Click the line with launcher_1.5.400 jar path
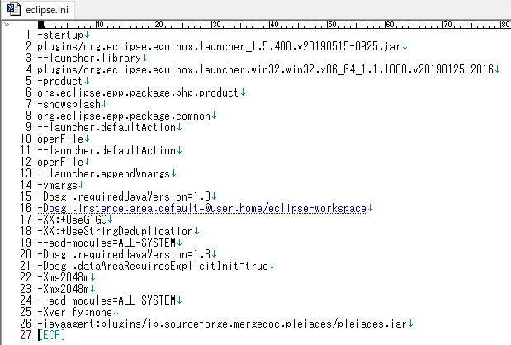Image resolution: width=511 pixels, height=345 pixels. 219,46
